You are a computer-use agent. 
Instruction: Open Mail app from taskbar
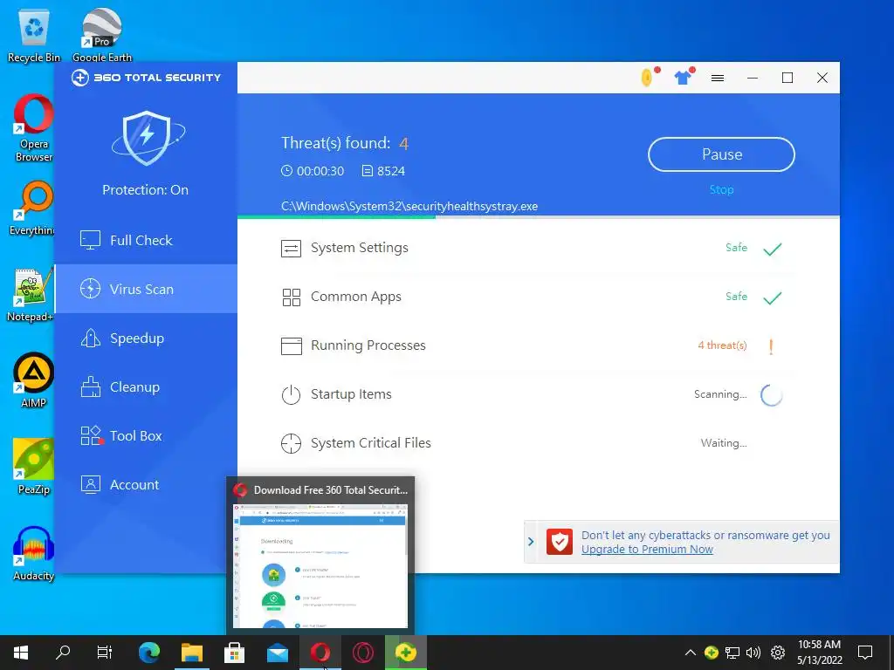277,653
